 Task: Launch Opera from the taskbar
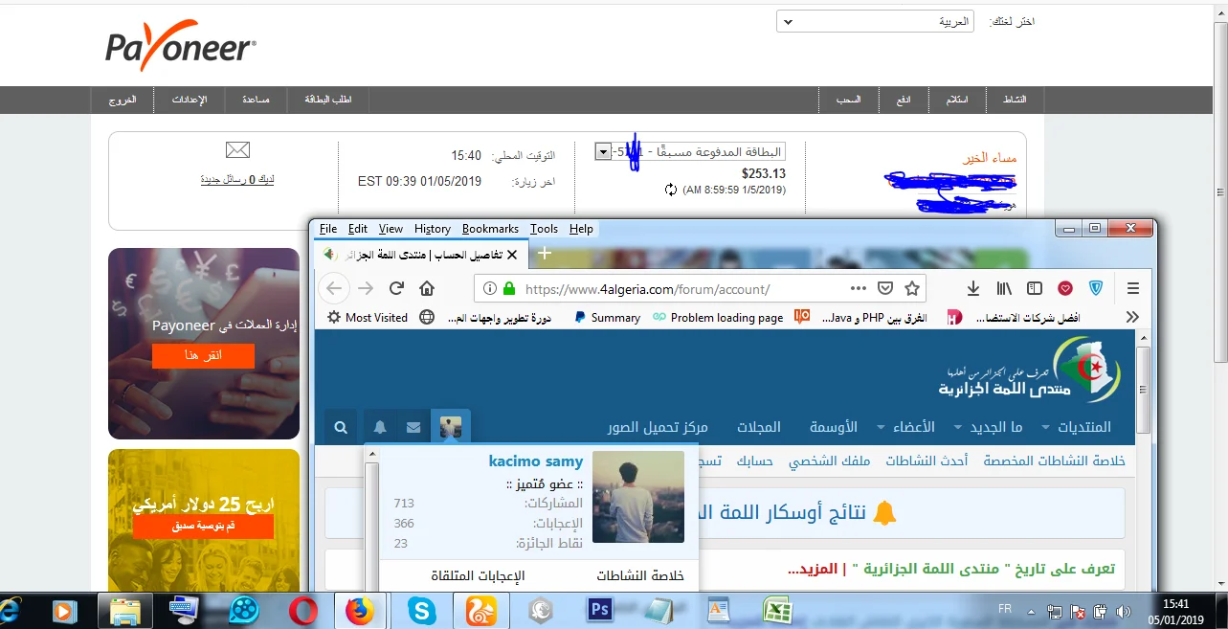303,610
